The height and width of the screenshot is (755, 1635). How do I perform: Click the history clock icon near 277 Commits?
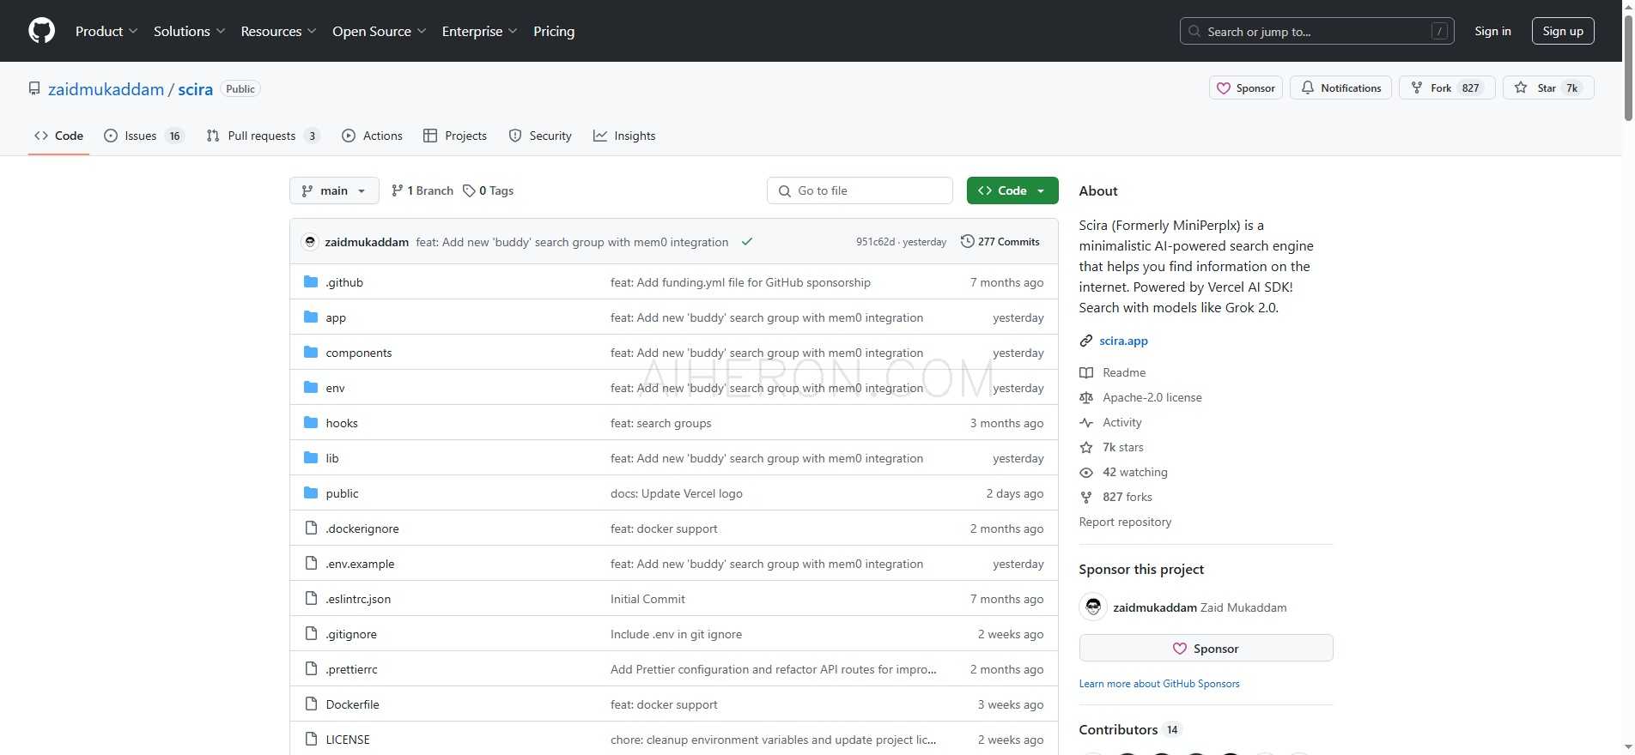coord(967,242)
